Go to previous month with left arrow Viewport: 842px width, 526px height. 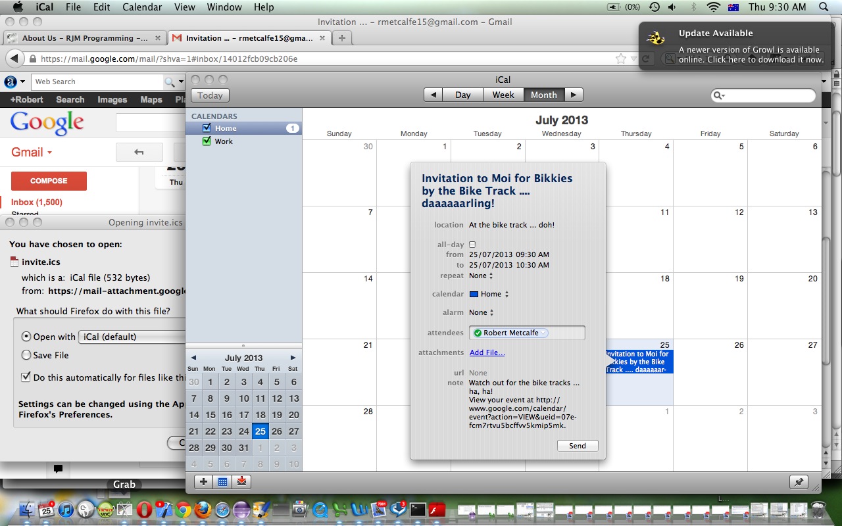click(x=432, y=95)
